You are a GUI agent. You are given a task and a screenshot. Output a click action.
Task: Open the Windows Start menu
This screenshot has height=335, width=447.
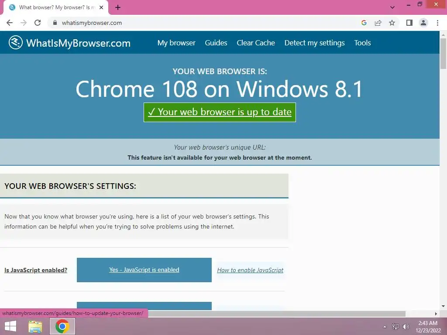tap(10, 326)
